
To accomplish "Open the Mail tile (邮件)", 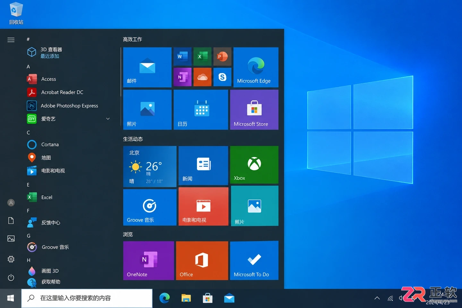I will [x=147, y=67].
